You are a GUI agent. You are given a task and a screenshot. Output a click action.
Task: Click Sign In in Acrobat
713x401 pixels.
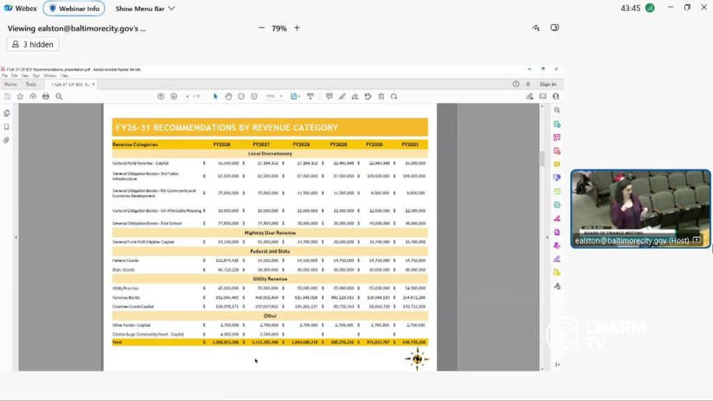[548, 84]
